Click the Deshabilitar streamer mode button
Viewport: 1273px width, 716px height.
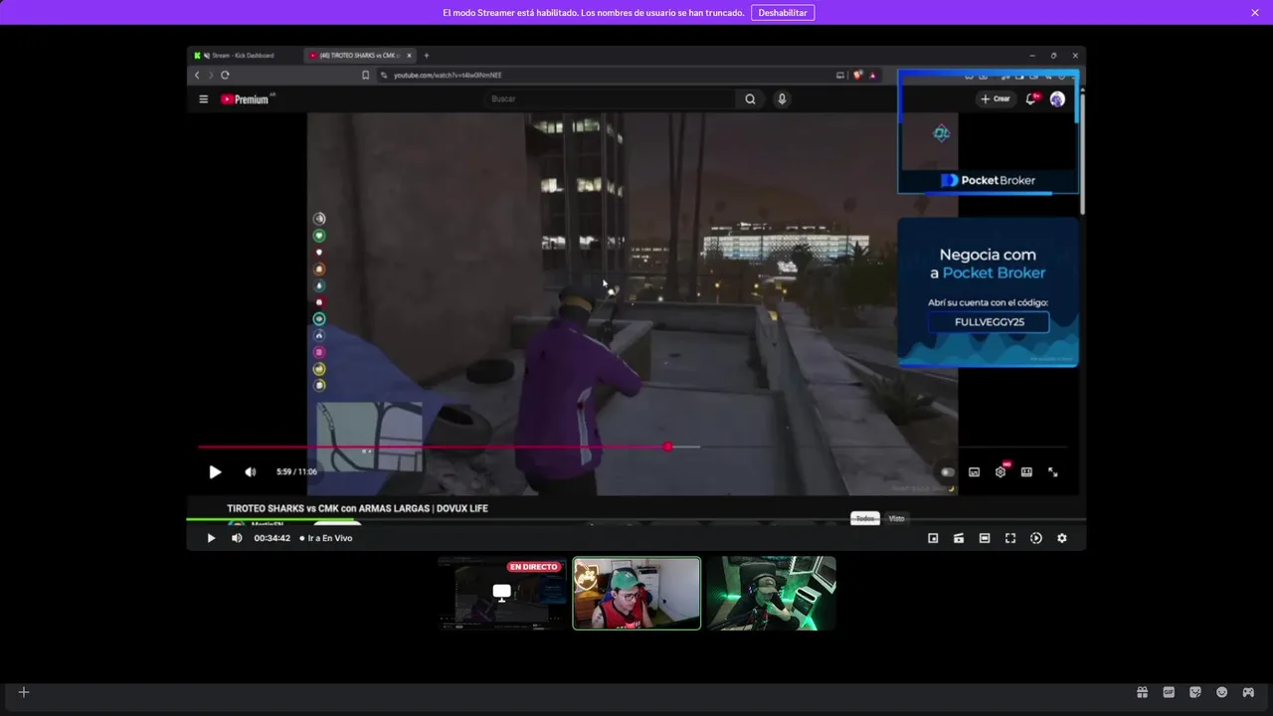click(783, 13)
